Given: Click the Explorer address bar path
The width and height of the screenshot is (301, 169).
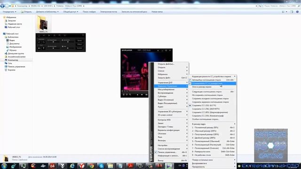Looking at the screenshot, I should tap(135, 6).
